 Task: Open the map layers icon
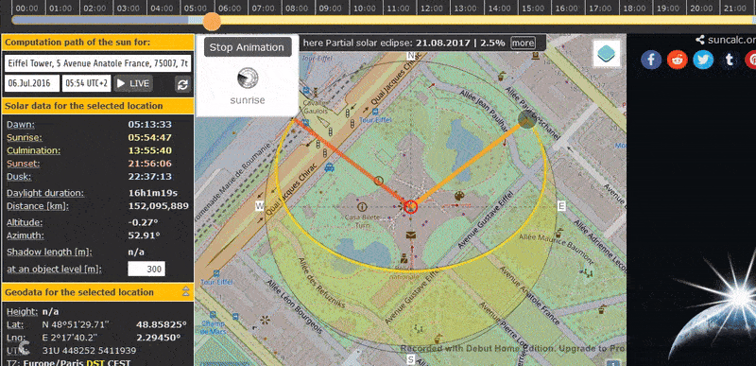coord(607,53)
